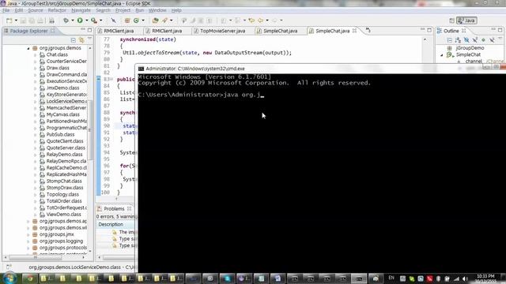Open Chrome from the taskbar
The width and height of the screenshot is (506, 284).
click(x=30, y=278)
